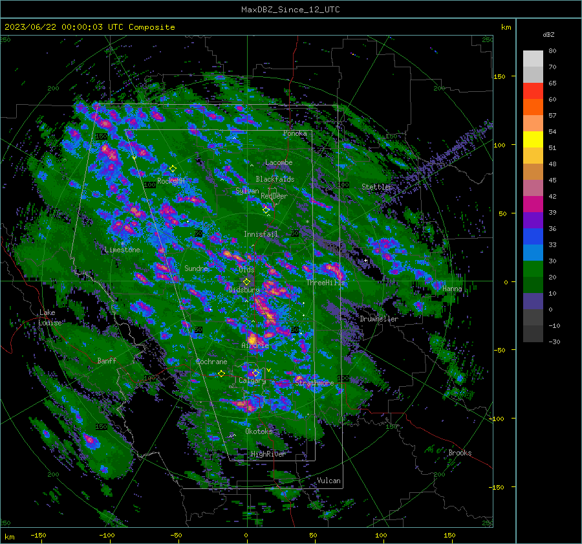Select the gold 48-51 dBZ legend swatch
Viewport: 582px width, 544px height.
point(533,156)
